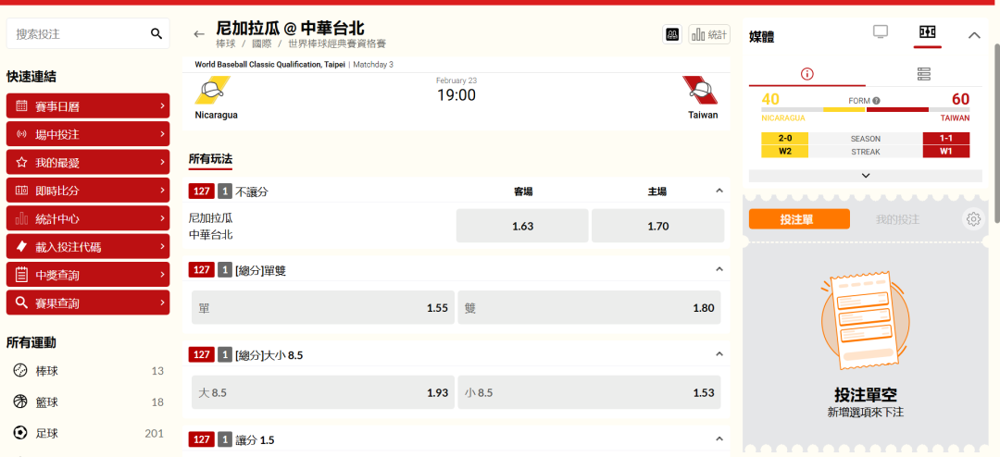The height and width of the screenshot is (457, 1000).
Task: Open 賽果查詢 quick link
Action: coord(88,303)
